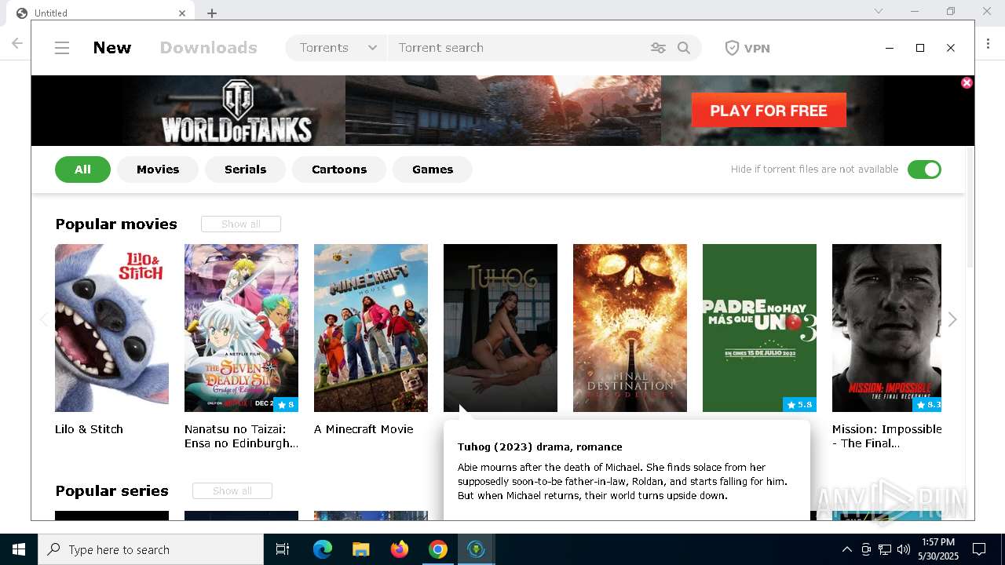Select the Cartoons category filter
1005x565 pixels.
tap(339, 169)
